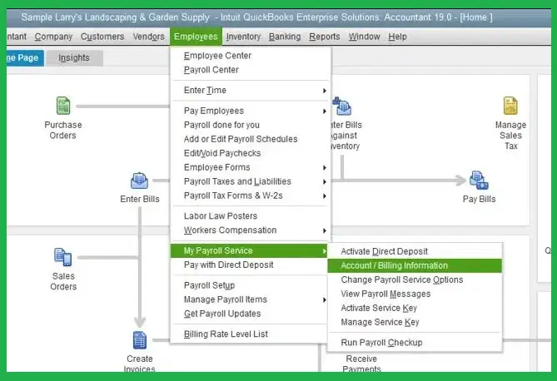
Task: Open View Payroll Messages
Action: (x=415, y=294)
